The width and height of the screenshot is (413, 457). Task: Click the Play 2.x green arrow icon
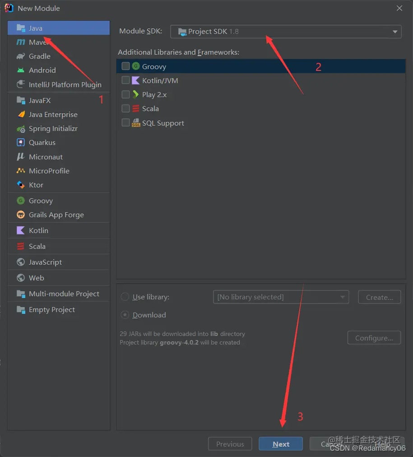(136, 94)
